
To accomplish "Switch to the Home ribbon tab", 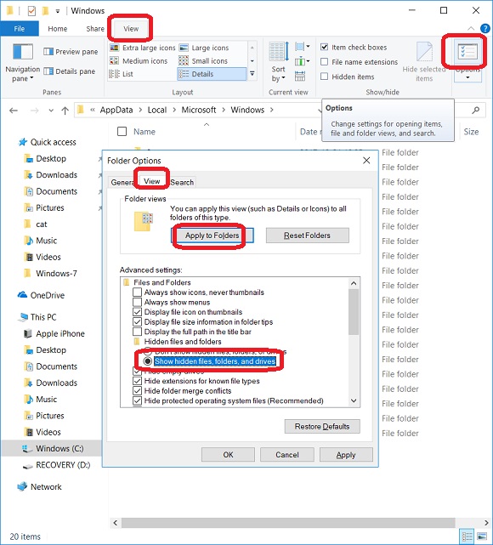I will [57, 29].
